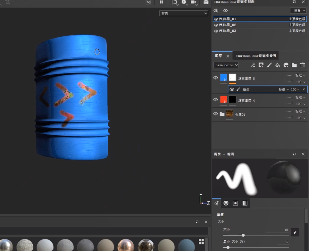Switch to TEXTURE SET纹理集设置 tab
The width and height of the screenshot is (309, 251).
(256, 56)
